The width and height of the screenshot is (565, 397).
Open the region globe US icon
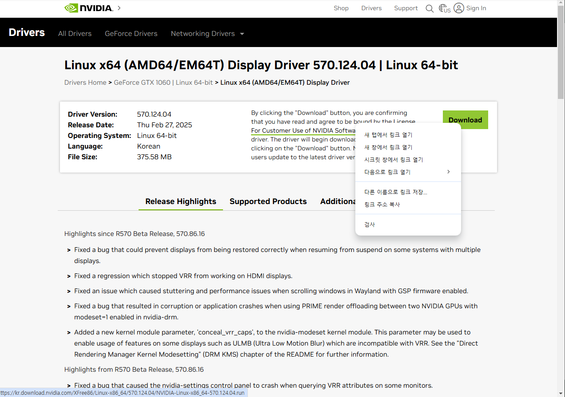point(444,8)
